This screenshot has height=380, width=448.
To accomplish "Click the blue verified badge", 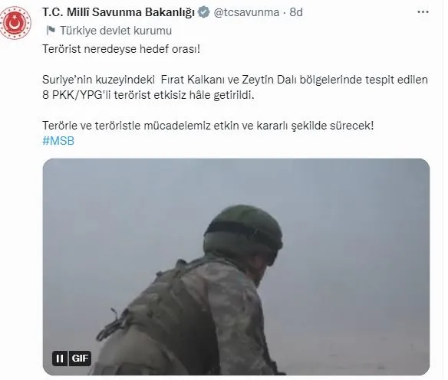I will coord(204,12).
